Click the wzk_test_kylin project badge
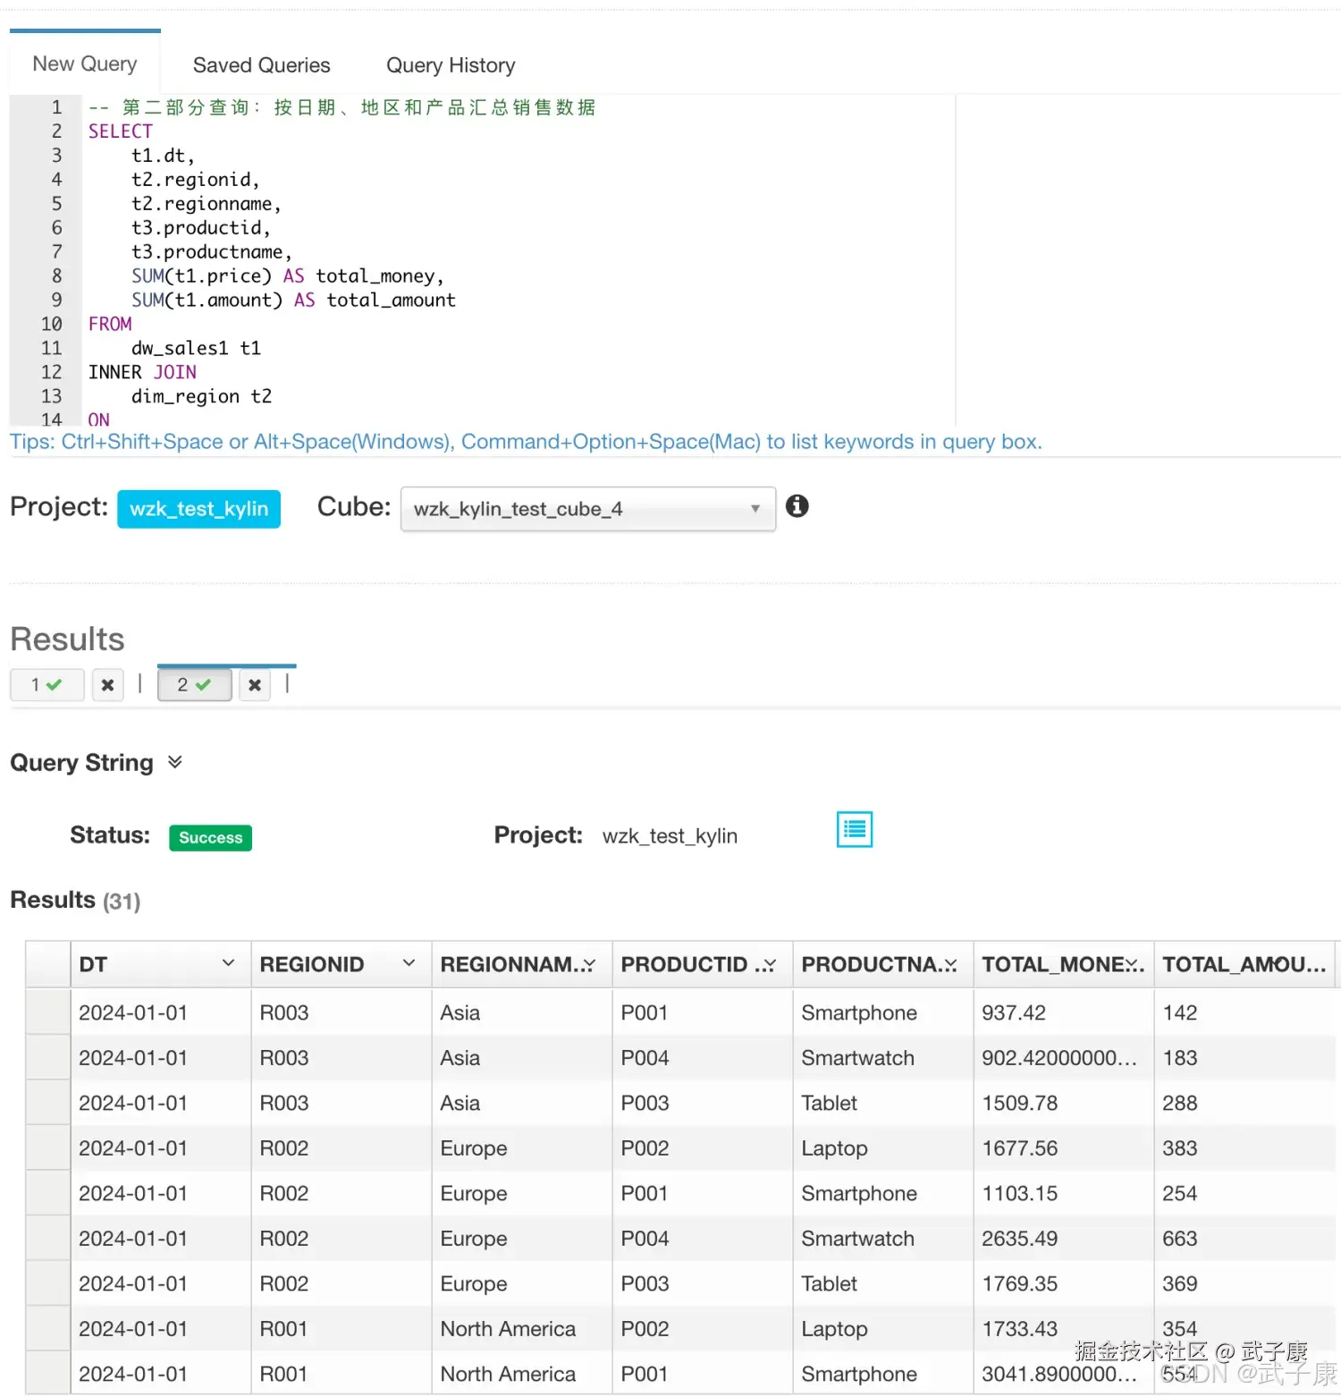The image size is (1341, 1397). 198,509
